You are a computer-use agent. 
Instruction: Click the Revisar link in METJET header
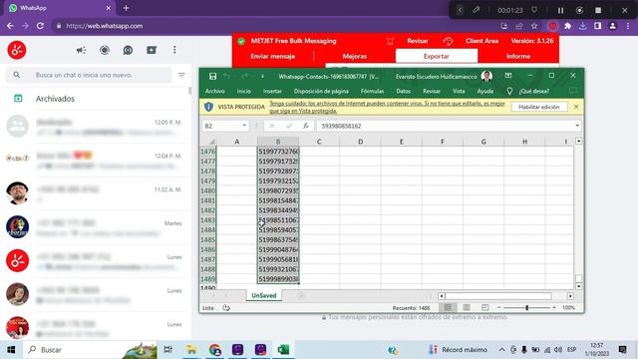[417, 41]
